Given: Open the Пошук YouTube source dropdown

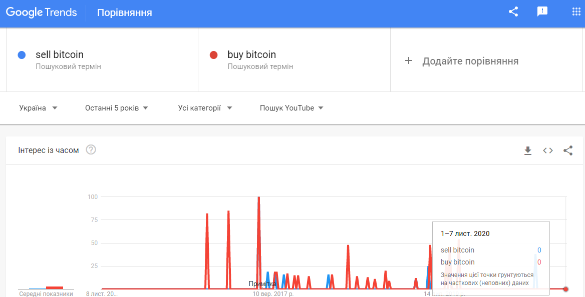Looking at the screenshot, I should (x=291, y=108).
